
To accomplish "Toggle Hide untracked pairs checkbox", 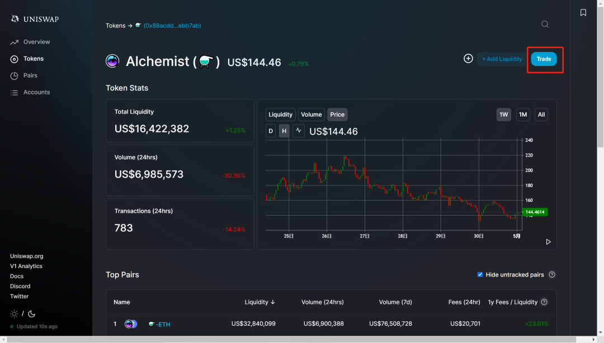I will pos(480,274).
